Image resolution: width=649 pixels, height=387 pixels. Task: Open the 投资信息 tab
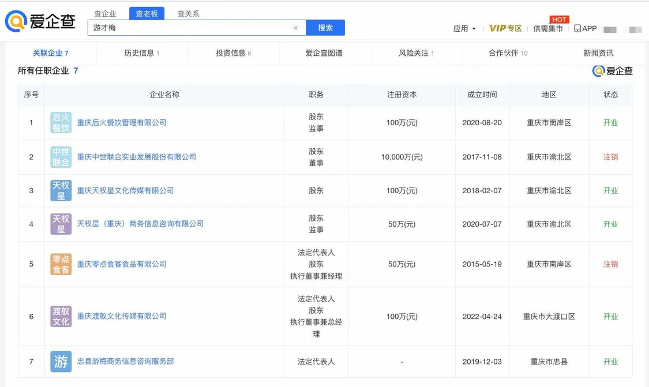(x=234, y=53)
